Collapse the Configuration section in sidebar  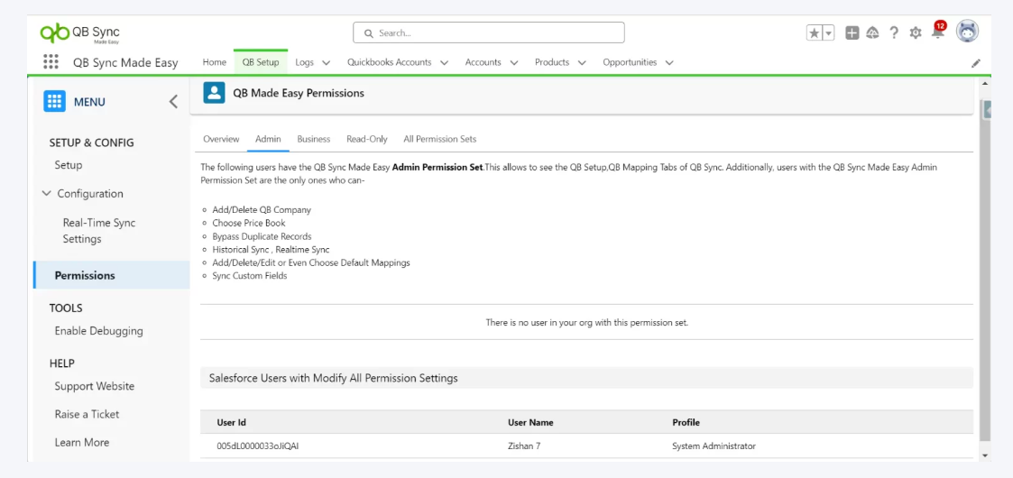pyautogui.click(x=47, y=193)
